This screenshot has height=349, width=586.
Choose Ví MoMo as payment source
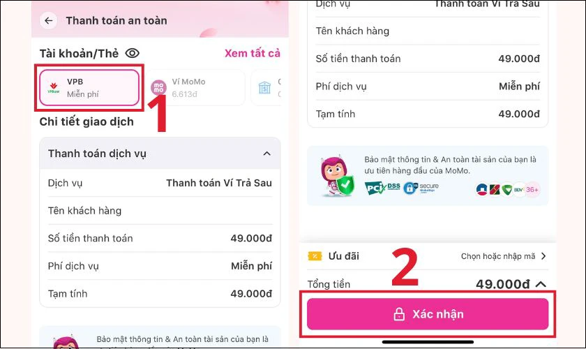click(x=195, y=87)
